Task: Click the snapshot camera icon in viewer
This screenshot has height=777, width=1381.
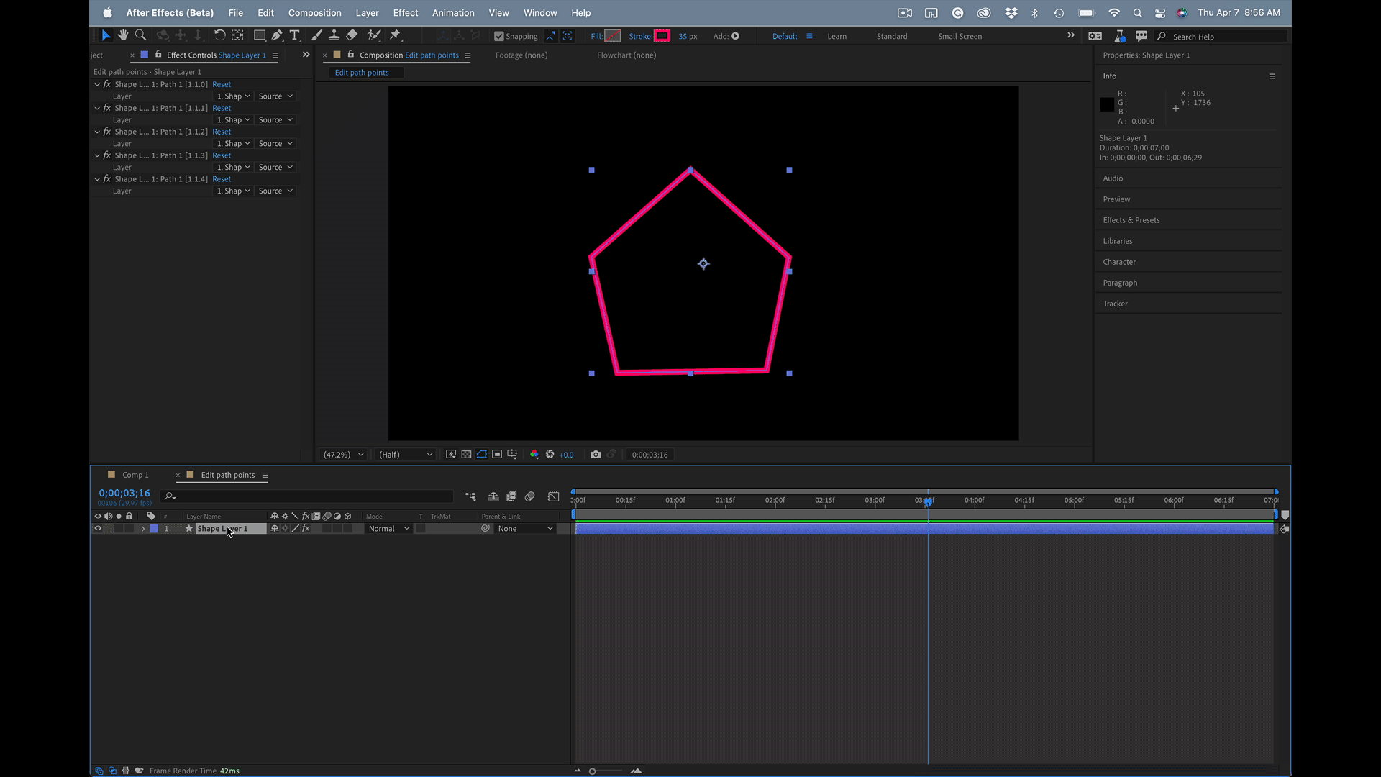Action: pyautogui.click(x=596, y=455)
